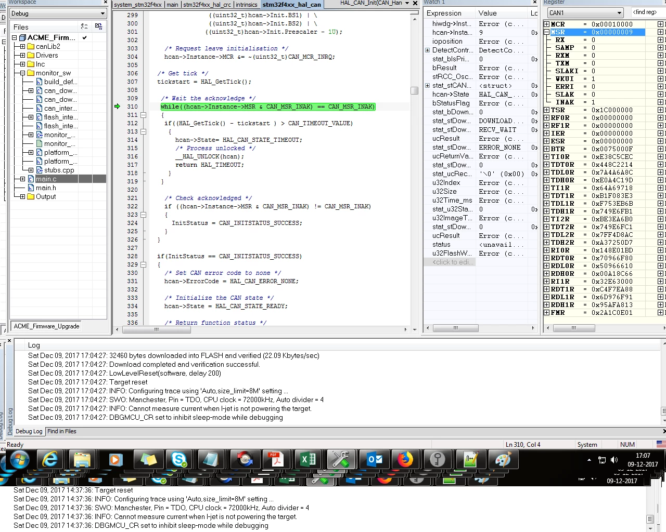This screenshot has width=666, height=532.
Task: Click the project check mark beside ACME_Firm...
Action: pyautogui.click(x=84, y=37)
